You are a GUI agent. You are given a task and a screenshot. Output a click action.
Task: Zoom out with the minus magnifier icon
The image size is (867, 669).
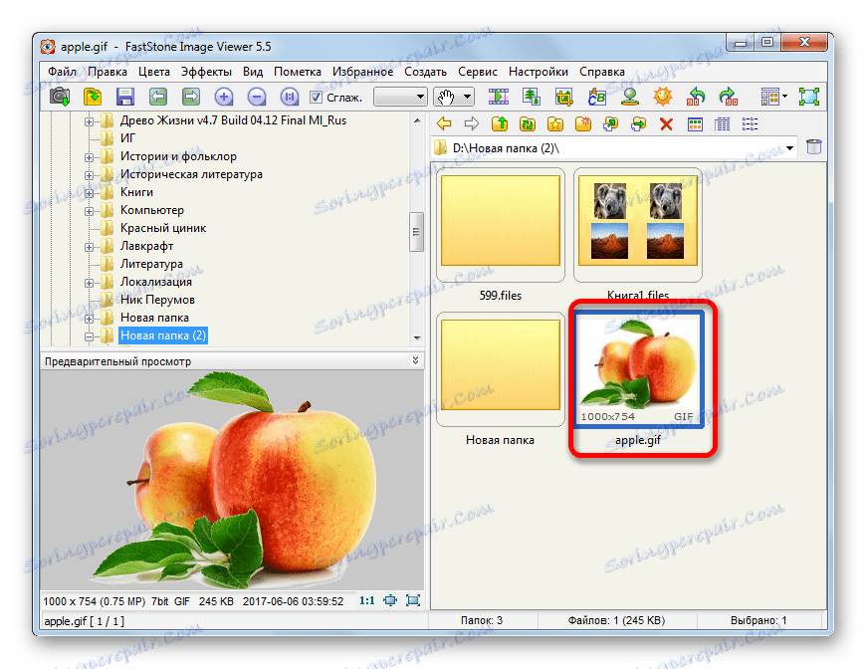[257, 97]
